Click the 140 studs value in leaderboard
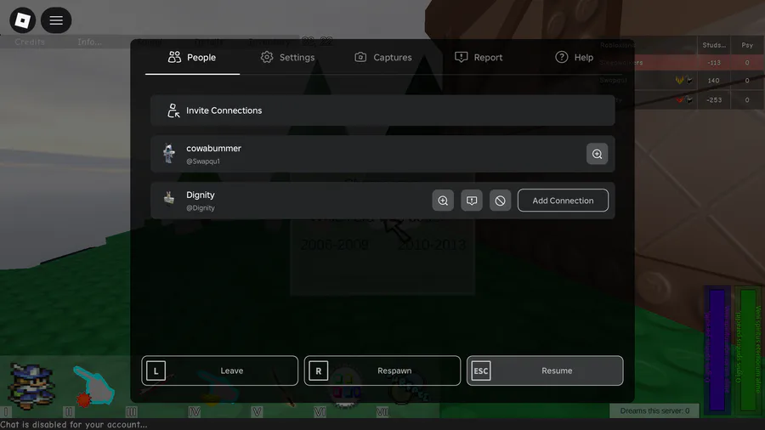765x430 pixels. tap(713, 81)
